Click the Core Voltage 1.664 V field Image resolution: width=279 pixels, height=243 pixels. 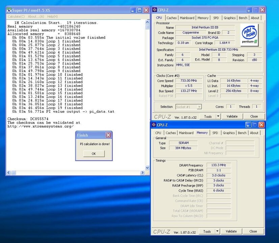coord(225,43)
